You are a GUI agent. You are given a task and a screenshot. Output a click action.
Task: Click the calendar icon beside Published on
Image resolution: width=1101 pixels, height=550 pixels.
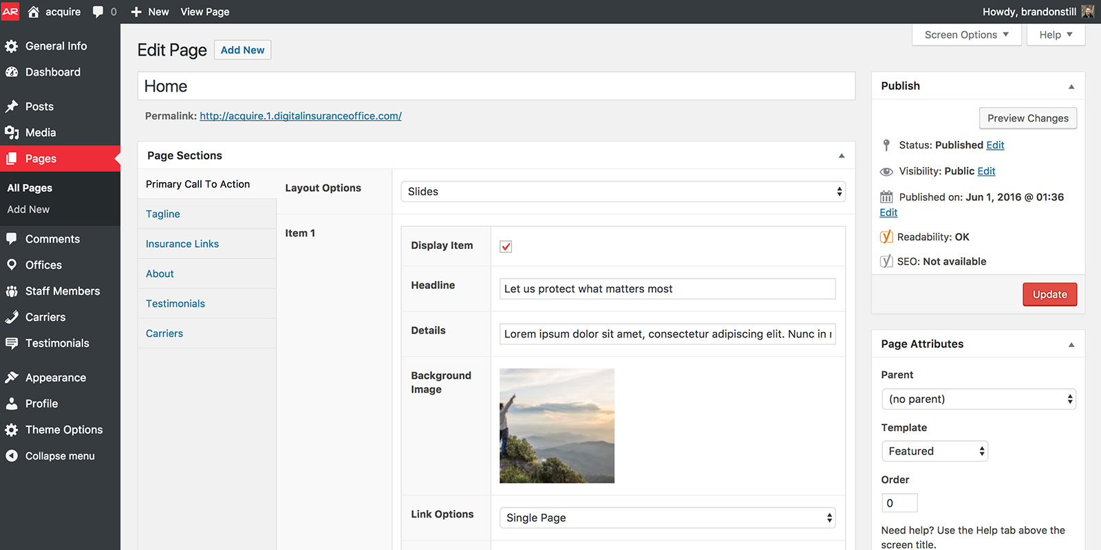(x=886, y=197)
